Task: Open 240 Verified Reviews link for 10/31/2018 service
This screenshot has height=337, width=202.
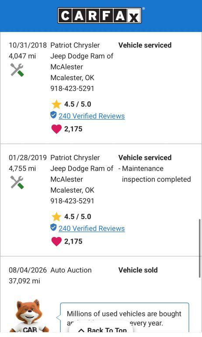Action: 92,116
